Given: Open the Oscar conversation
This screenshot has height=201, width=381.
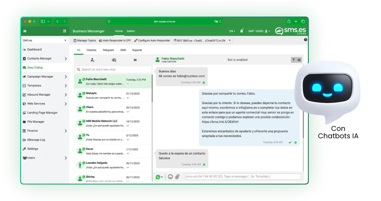Looking at the screenshot, I should pos(113,151).
